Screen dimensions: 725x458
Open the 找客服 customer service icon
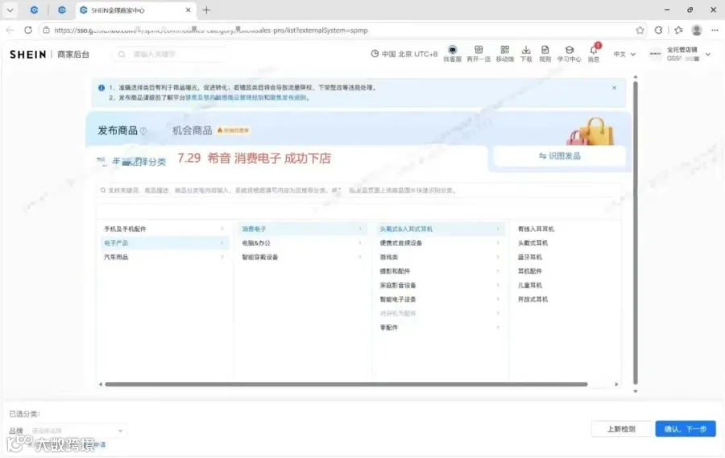pos(452,53)
